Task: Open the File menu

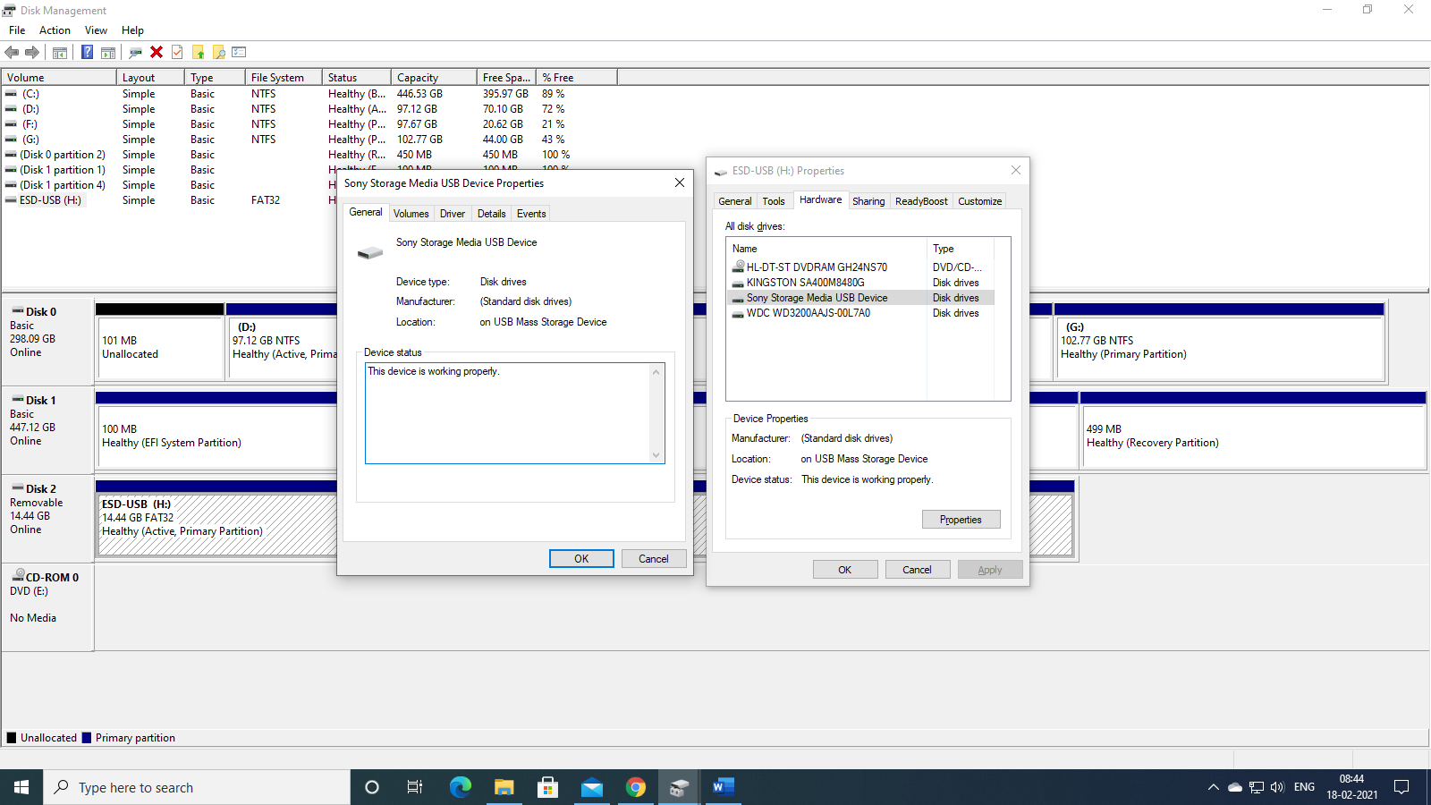Action: pos(17,30)
